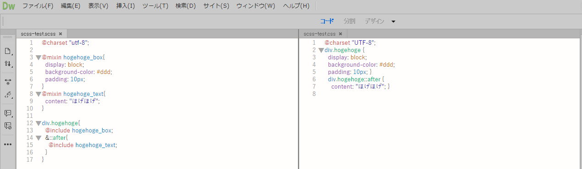Click 'div.hogehoge::after {' line in css
Screen dimensions: 582x169
[356, 79]
